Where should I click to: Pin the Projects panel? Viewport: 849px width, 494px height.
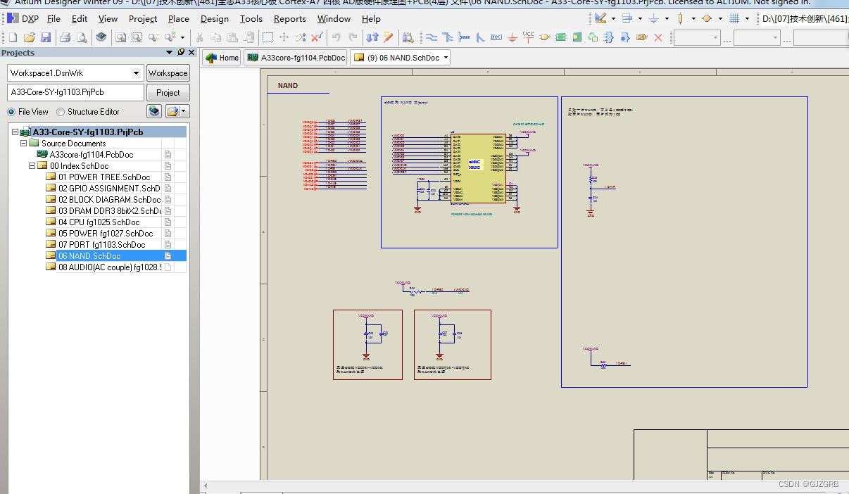(181, 52)
